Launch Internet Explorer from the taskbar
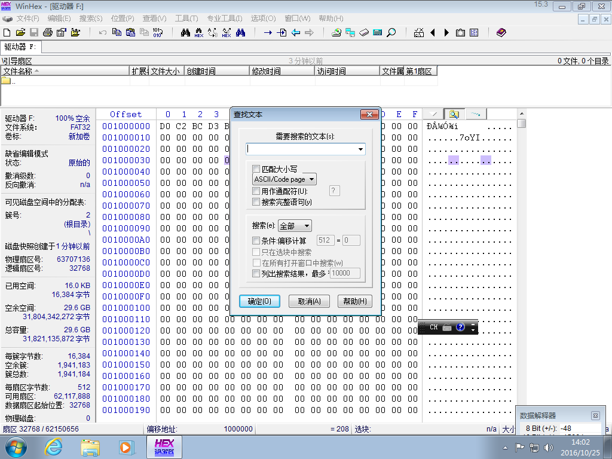The image size is (612, 459). click(x=53, y=447)
